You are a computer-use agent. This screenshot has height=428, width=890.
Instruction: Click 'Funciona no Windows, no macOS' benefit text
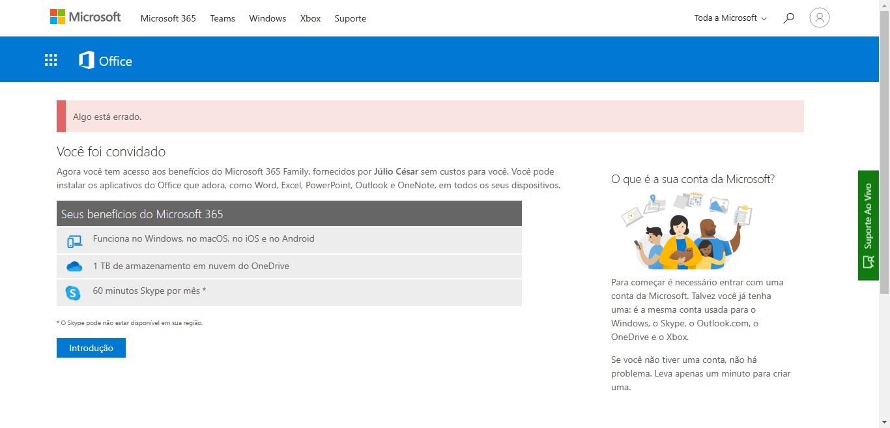click(x=204, y=238)
